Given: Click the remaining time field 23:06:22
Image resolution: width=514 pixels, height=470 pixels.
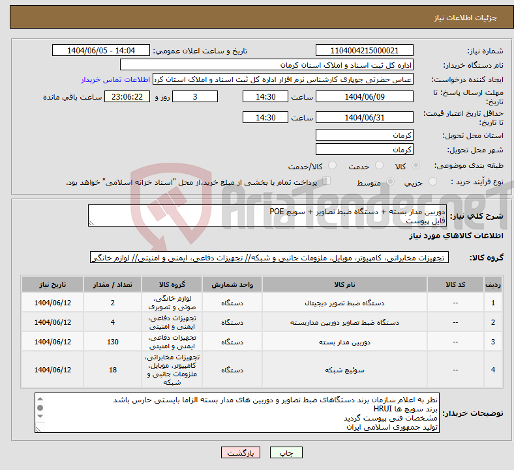Looking at the screenshot, I should pyautogui.click(x=127, y=97).
